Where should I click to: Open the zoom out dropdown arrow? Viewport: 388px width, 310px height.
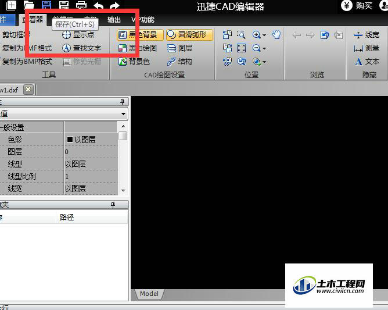(264, 49)
